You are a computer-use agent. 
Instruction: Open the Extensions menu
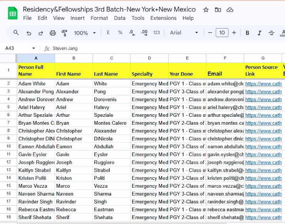tap(164, 18)
